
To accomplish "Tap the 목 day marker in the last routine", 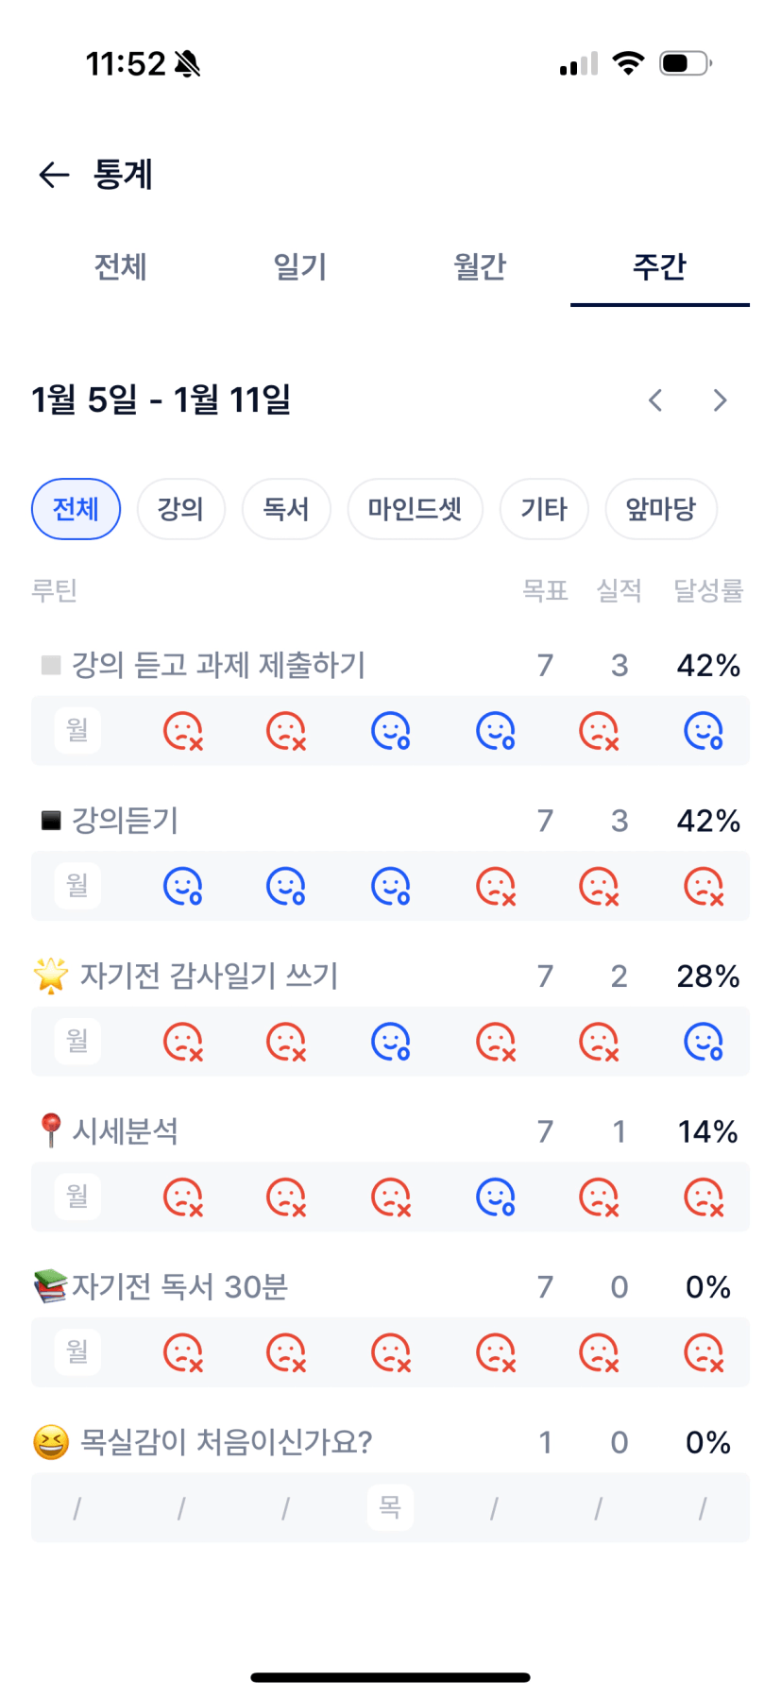I will pyautogui.click(x=390, y=1507).
